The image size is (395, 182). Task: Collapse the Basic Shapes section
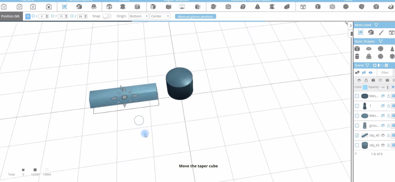coord(381,41)
